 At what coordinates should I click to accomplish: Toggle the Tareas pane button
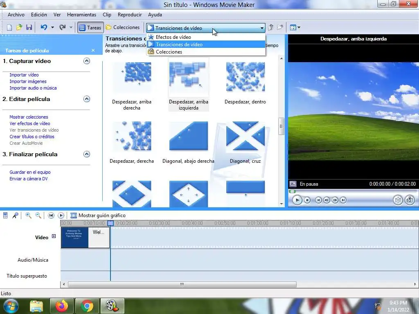[x=90, y=27]
